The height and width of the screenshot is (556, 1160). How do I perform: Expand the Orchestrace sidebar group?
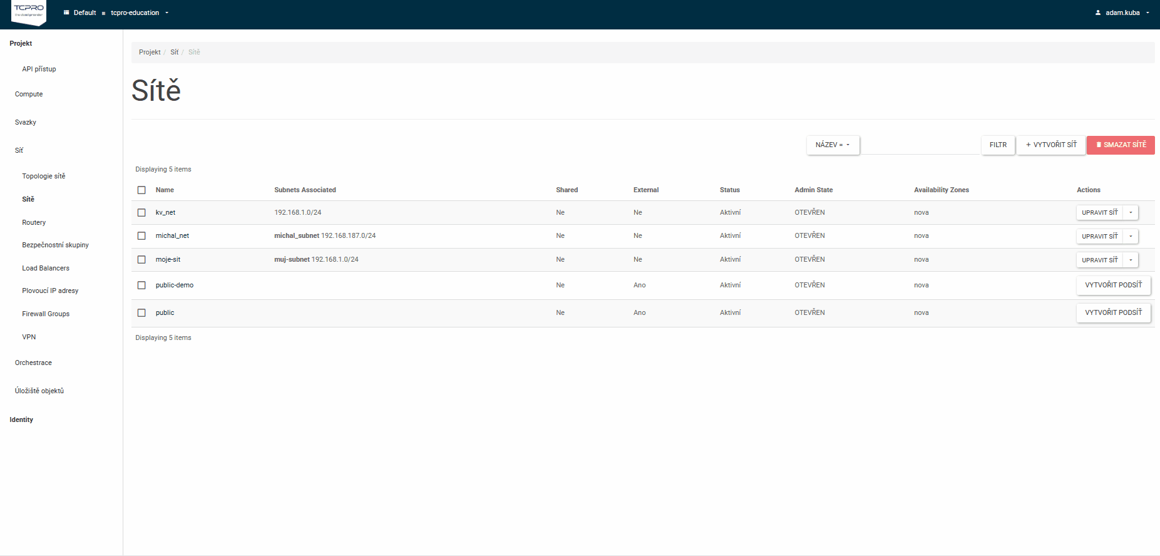pyautogui.click(x=33, y=363)
